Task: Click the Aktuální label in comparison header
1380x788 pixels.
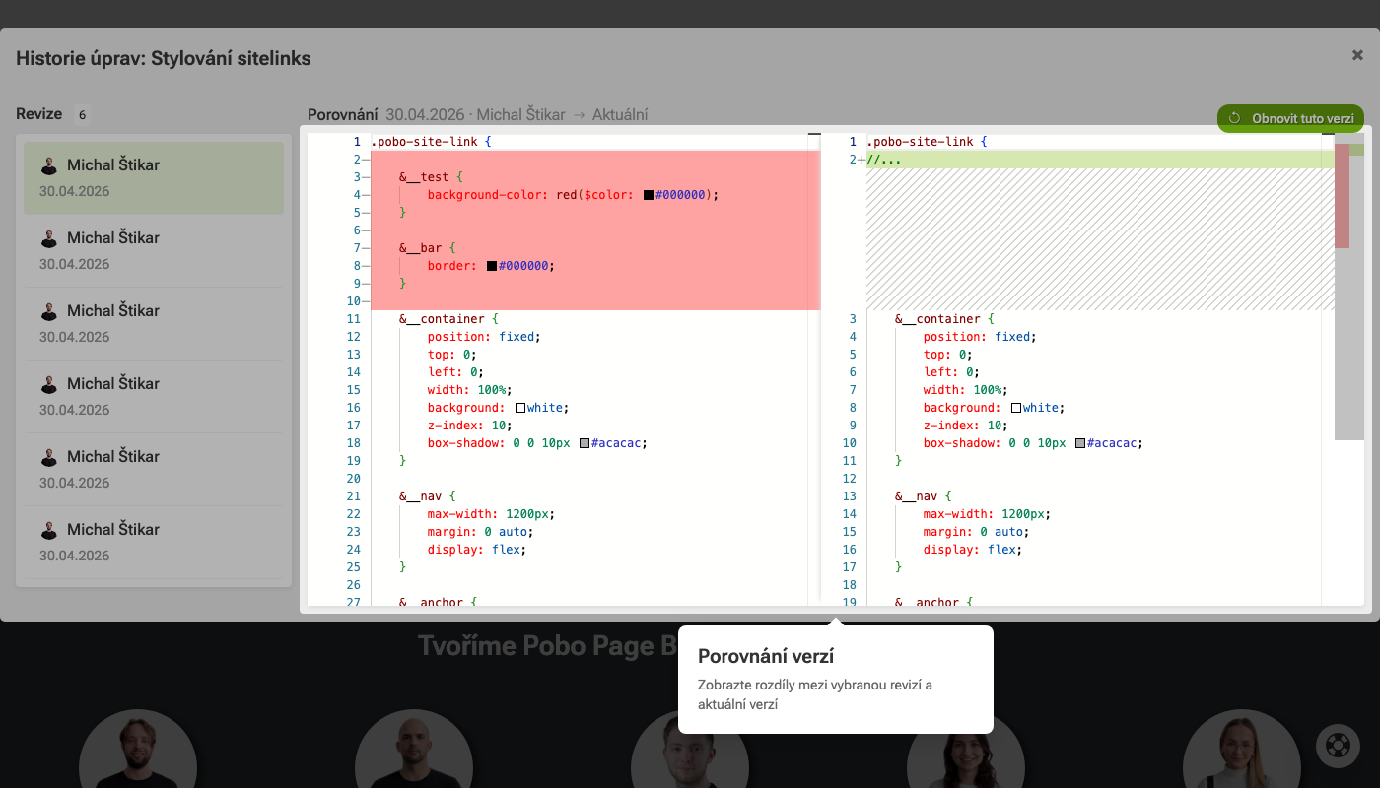Action: tap(620, 115)
